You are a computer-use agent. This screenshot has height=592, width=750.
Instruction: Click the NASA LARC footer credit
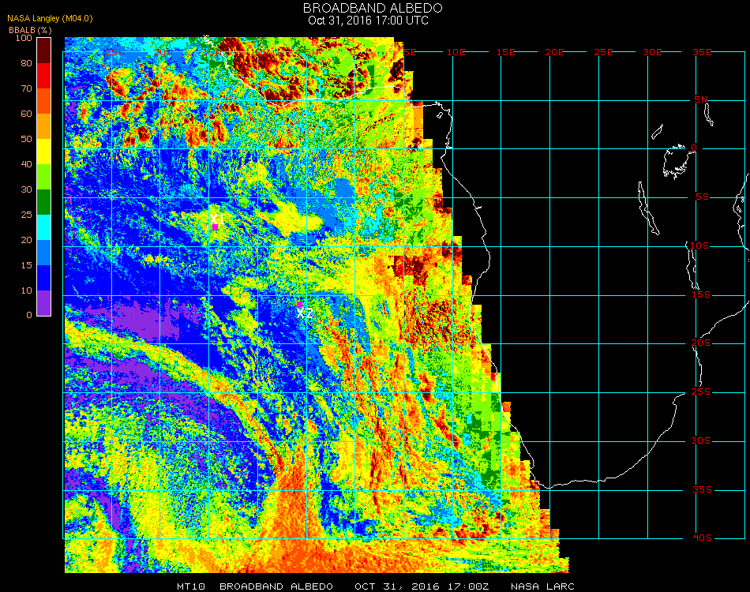542,586
